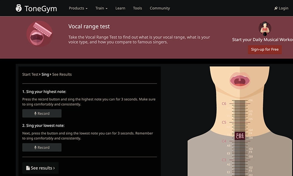Viewport: 293px width, 176px height.
Task: Click the singer avatar above Sign-up
Action: click(265, 28)
